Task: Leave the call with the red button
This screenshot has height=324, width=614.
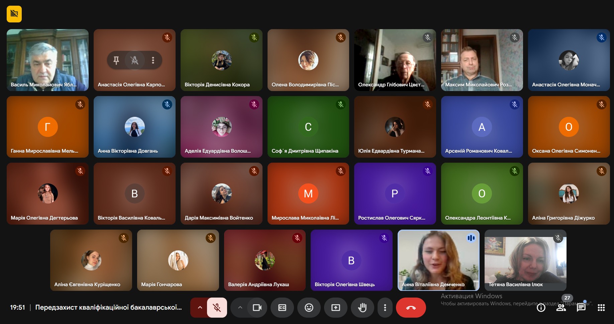Action: (411, 308)
